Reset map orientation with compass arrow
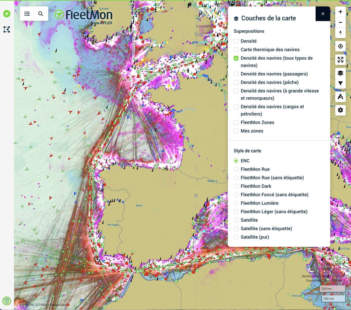351x310 pixels. [x=340, y=33]
